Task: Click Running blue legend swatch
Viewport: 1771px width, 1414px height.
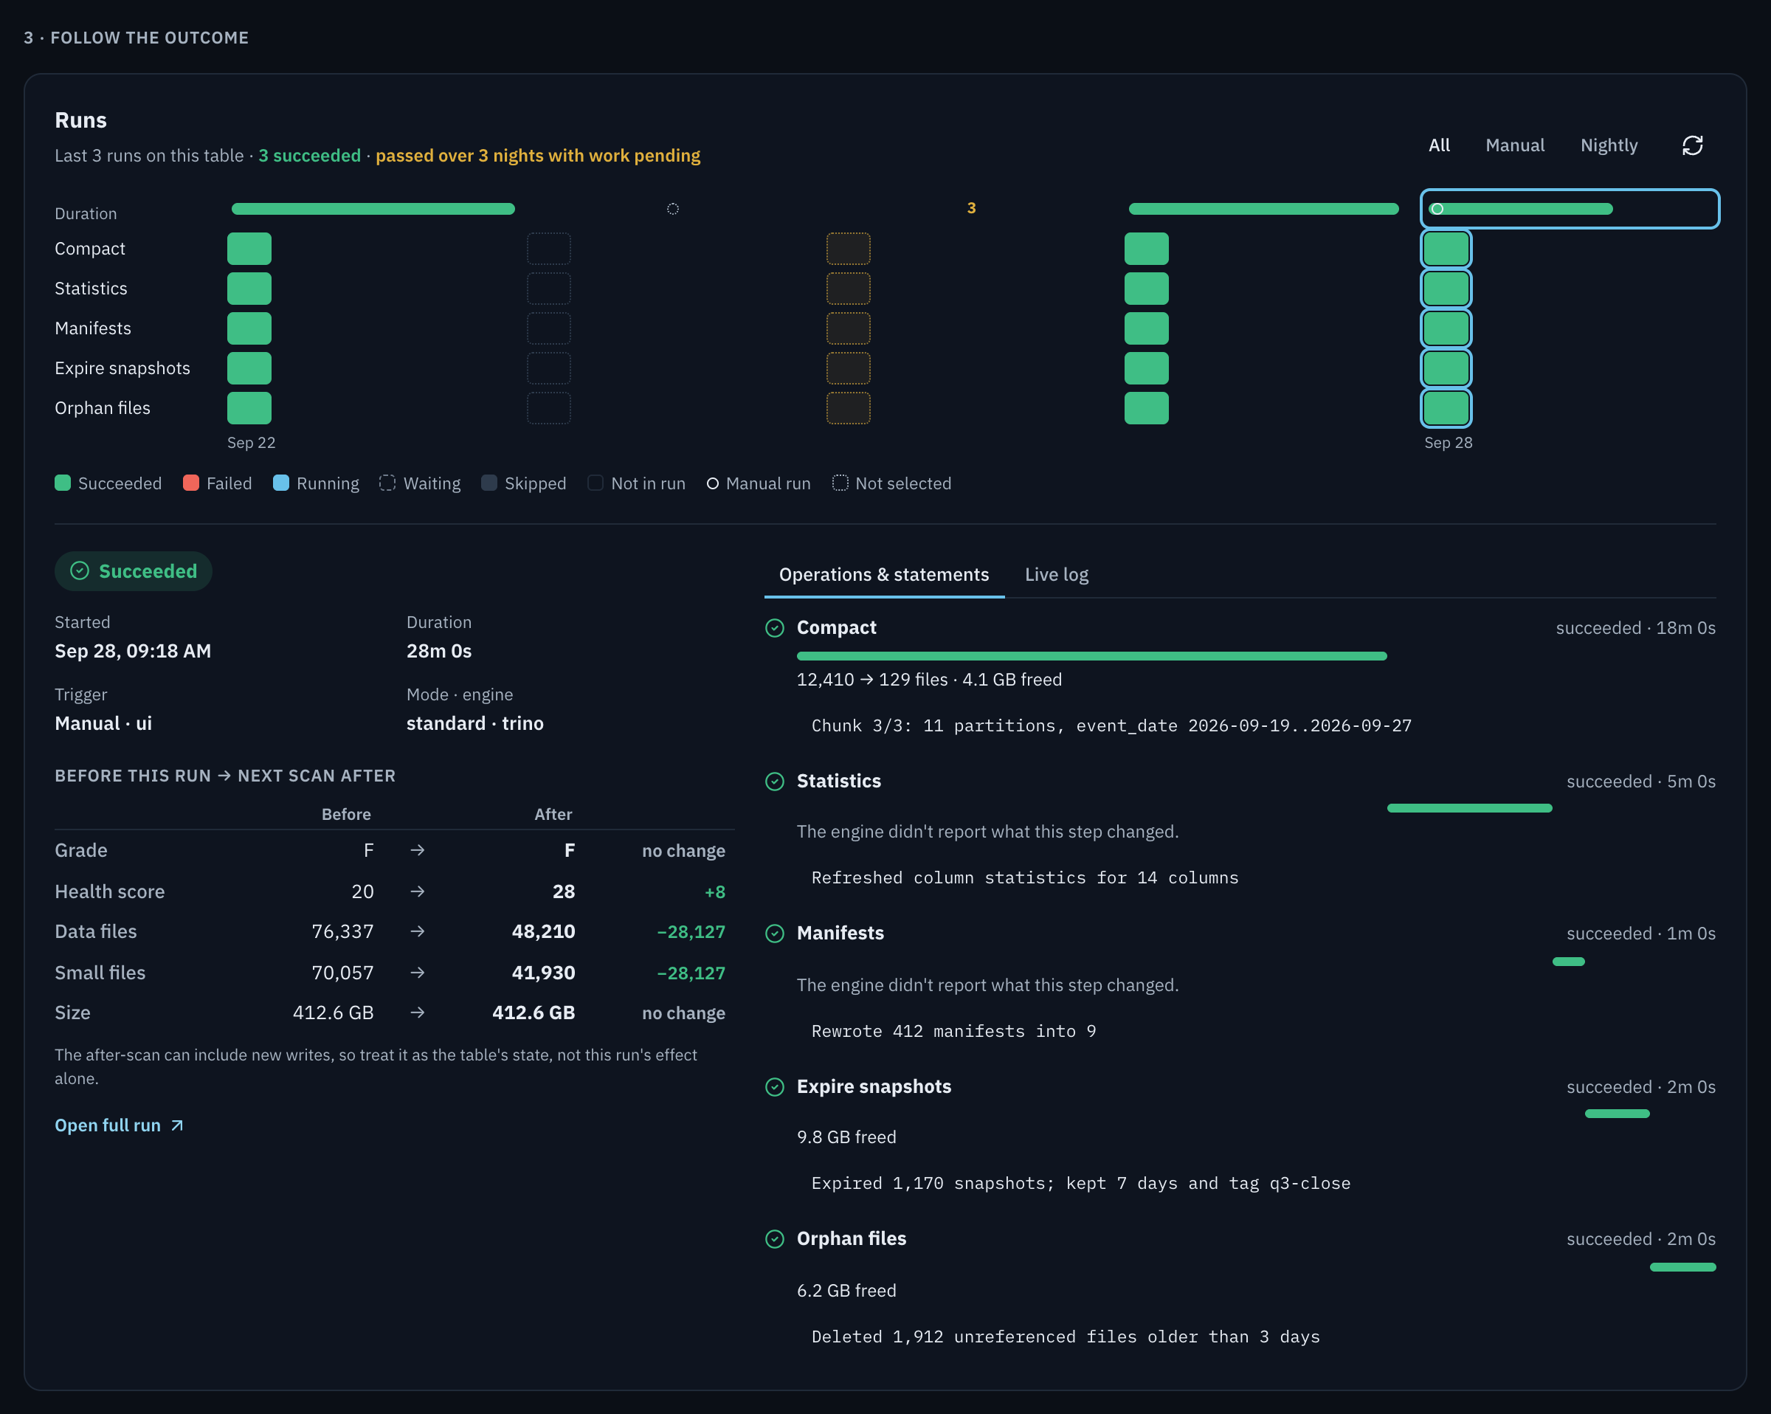Action: coord(281,483)
